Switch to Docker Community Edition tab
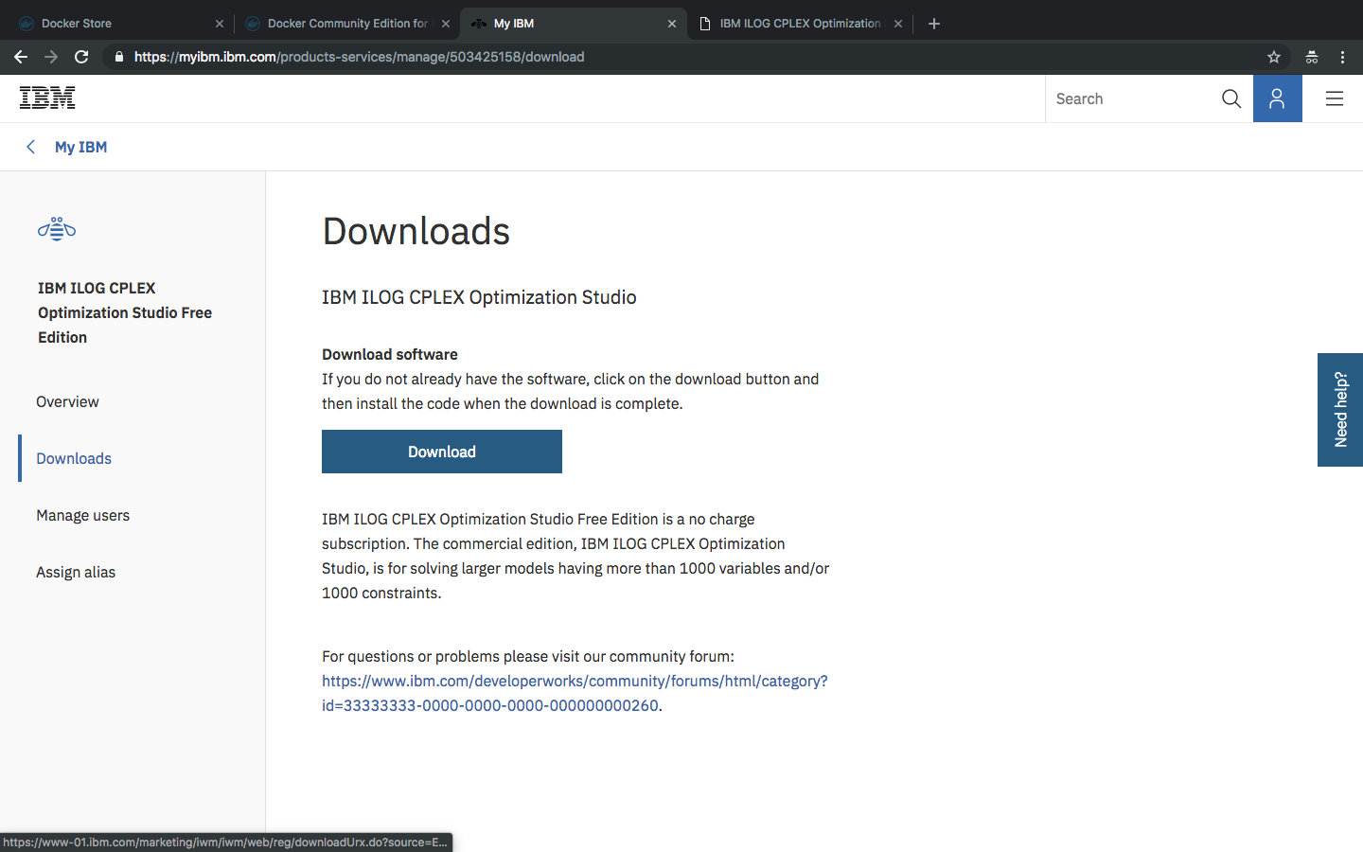 [x=346, y=24]
